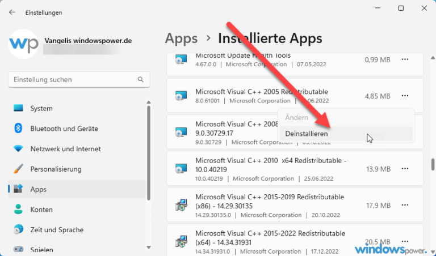This screenshot has height=256, width=436.
Task: Click the Wi-Fi network icon
Action: tap(18, 149)
